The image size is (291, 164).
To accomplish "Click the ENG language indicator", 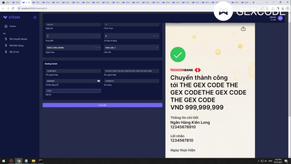I will click(271, 161).
